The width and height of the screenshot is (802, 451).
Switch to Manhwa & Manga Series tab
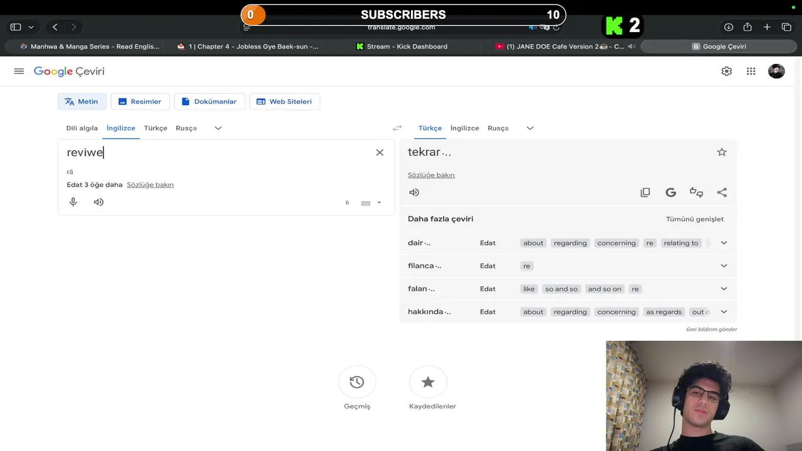(90, 46)
